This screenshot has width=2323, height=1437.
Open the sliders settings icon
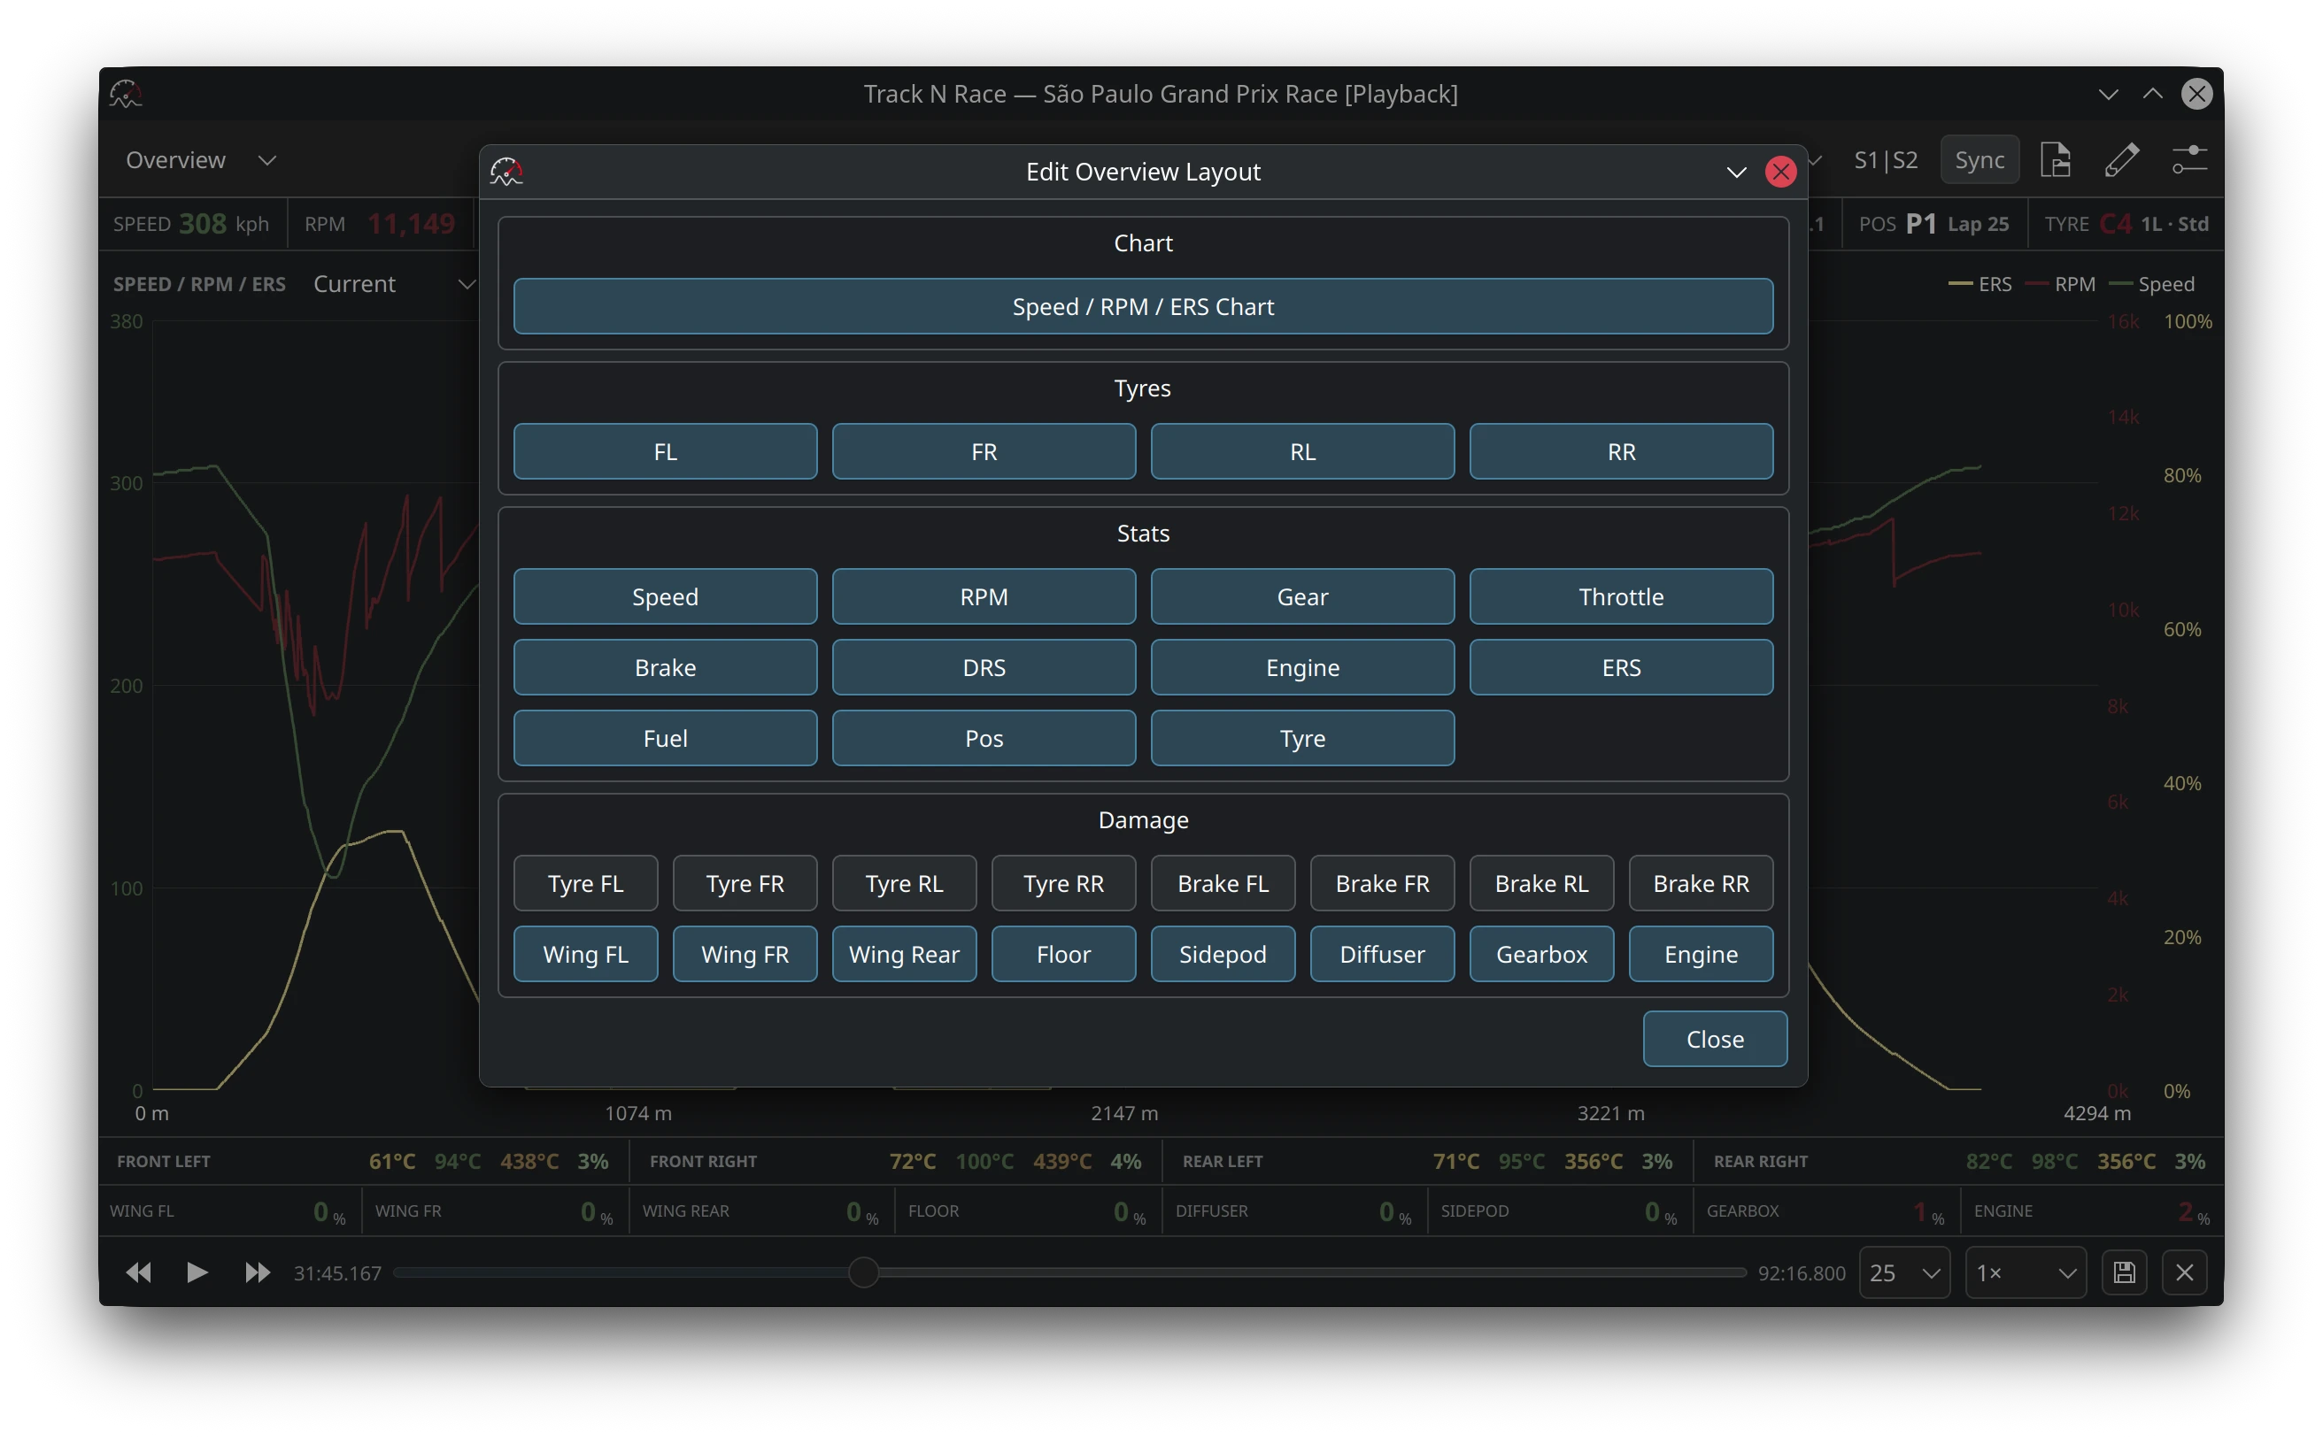click(x=2189, y=159)
